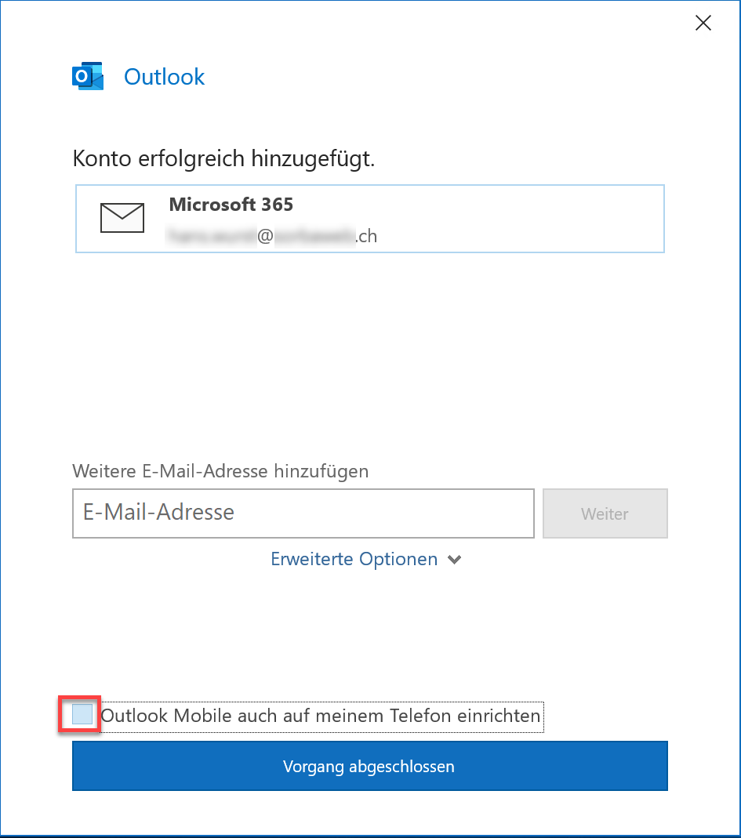Click the 'Outlook Mobile auch auf meinem Telefon einrichten' label

321,716
